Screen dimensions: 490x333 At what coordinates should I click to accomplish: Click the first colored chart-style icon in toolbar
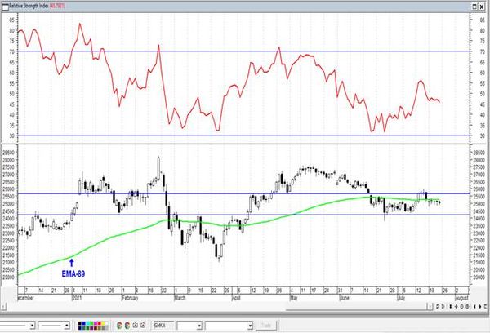119,326
